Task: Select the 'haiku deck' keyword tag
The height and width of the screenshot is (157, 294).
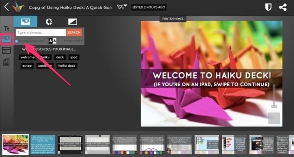Action: click(67, 66)
